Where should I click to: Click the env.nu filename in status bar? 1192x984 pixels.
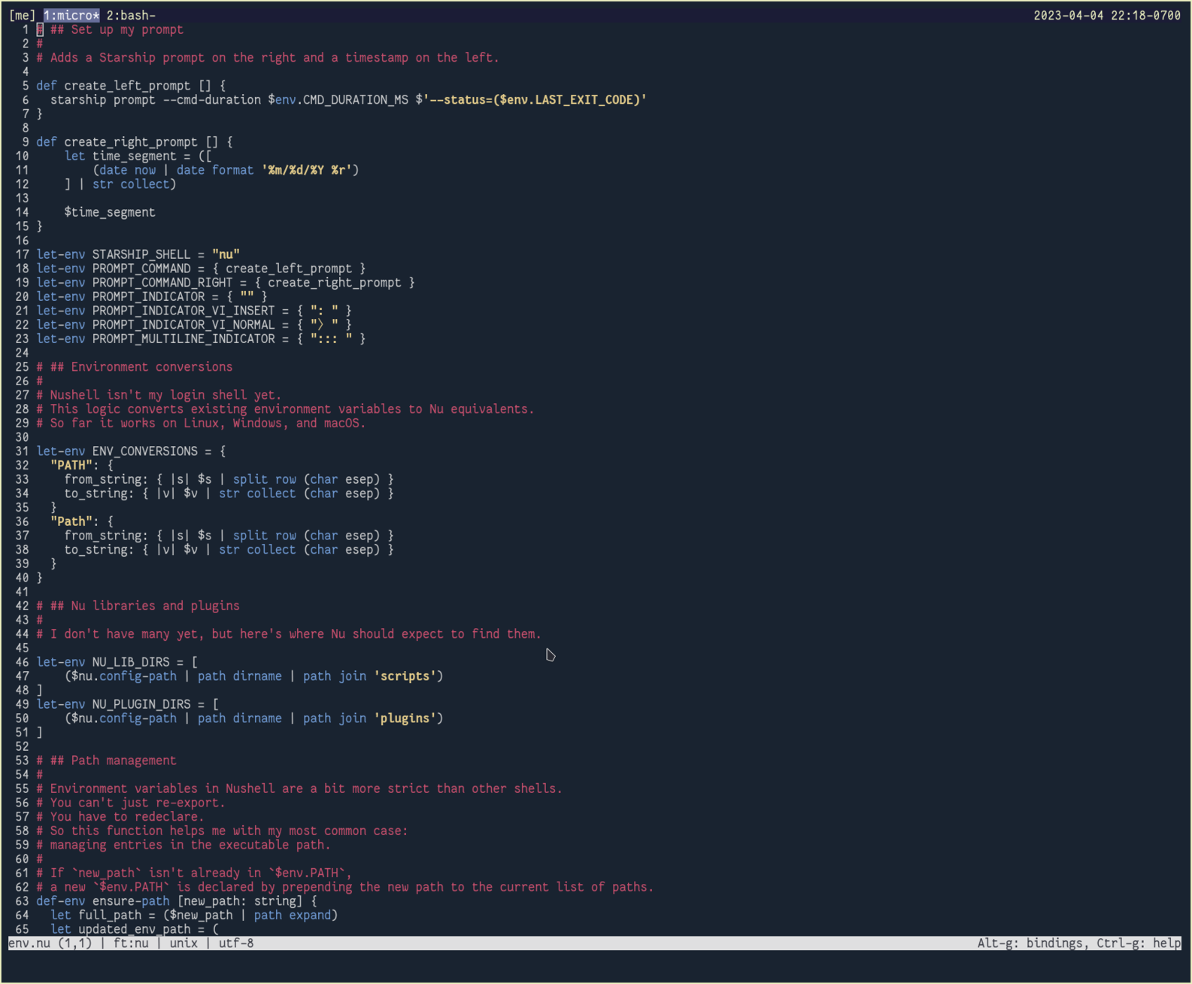click(x=29, y=943)
